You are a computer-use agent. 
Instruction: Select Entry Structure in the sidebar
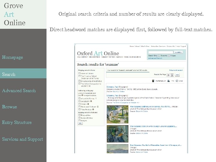17,122
